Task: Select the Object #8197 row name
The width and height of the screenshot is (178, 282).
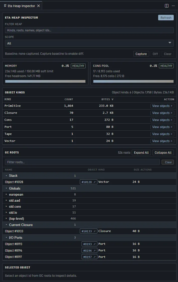Action: point(14,257)
